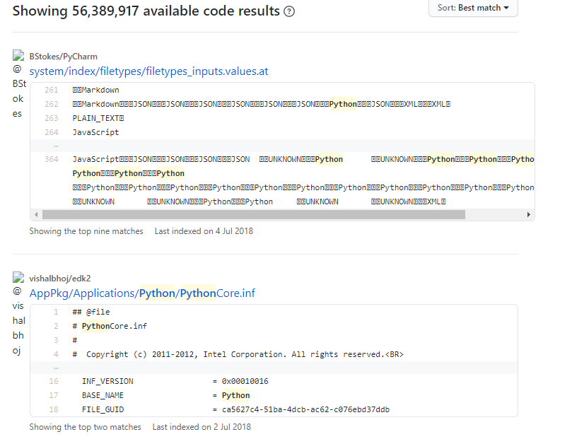572x444 pixels.
Task: Click line number 364 in first result
Action: click(52, 160)
